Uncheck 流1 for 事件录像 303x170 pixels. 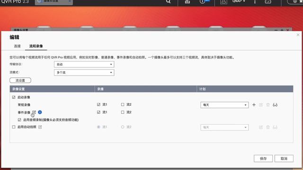coord(98,112)
